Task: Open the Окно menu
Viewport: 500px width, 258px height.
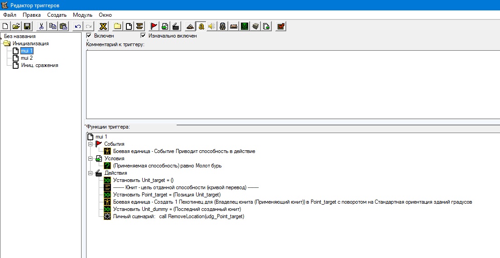Action: coord(105,15)
